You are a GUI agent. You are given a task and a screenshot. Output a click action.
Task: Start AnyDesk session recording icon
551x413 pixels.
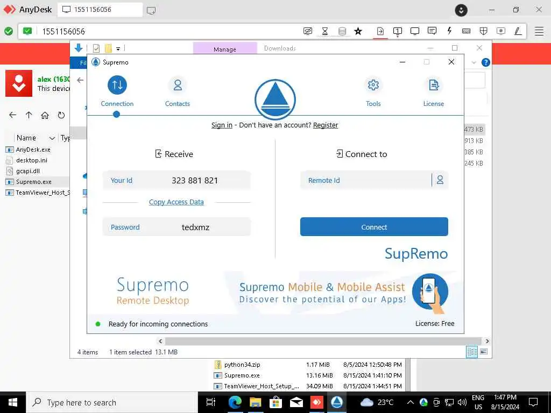(x=501, y=31)
